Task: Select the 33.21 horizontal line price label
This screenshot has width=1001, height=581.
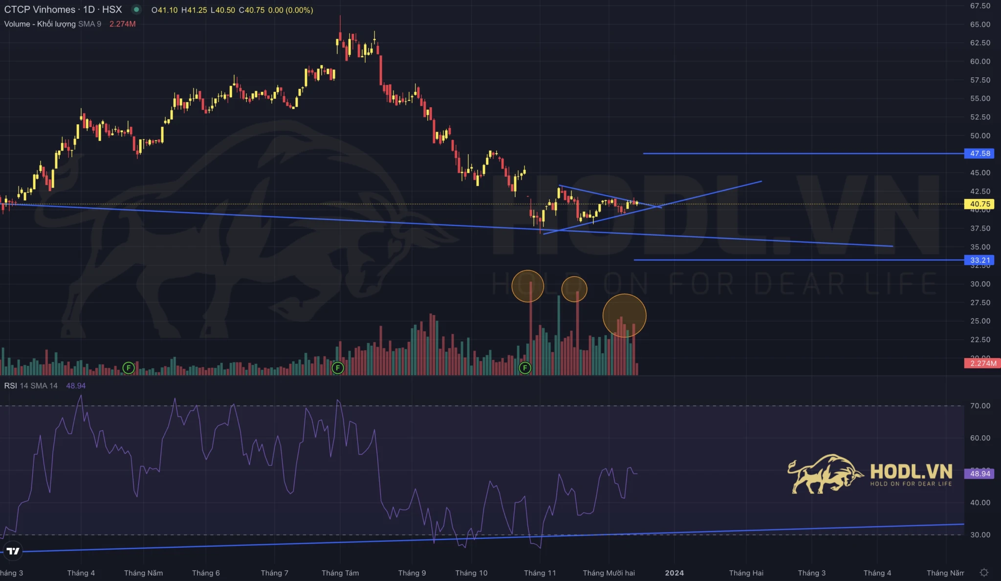Action: pos(979,260)
